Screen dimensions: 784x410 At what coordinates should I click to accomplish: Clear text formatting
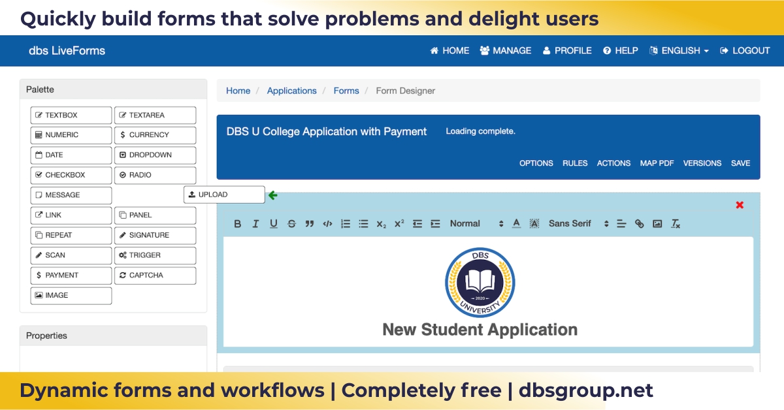pos(676,224)
